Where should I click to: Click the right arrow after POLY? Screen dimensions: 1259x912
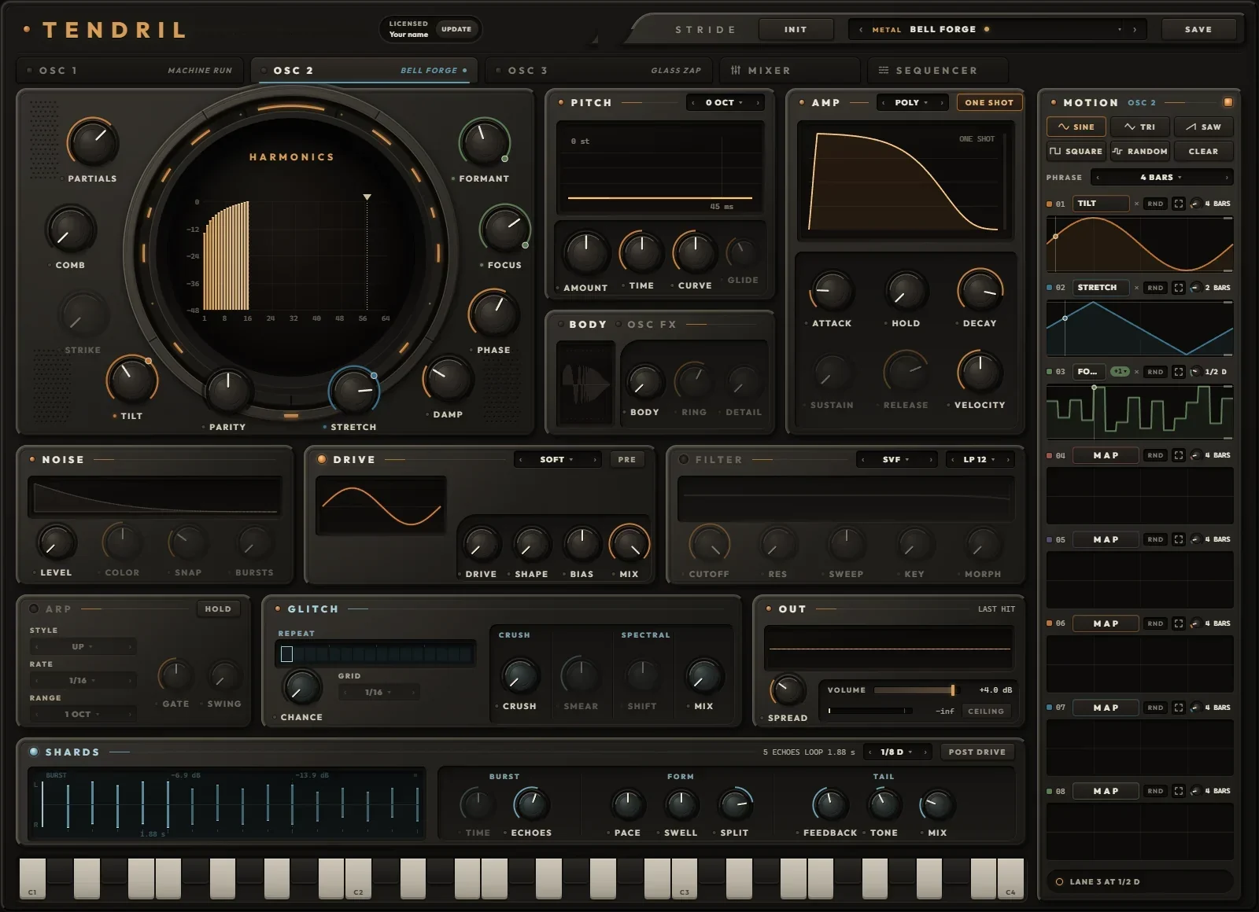point(942,103)
